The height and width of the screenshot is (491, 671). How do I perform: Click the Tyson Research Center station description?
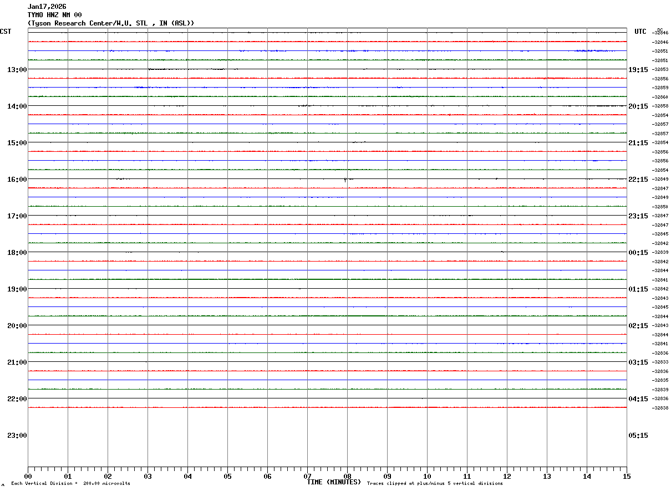[111, 23]
